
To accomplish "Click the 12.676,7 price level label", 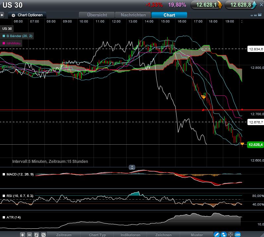I will click(x=256, y=122).
